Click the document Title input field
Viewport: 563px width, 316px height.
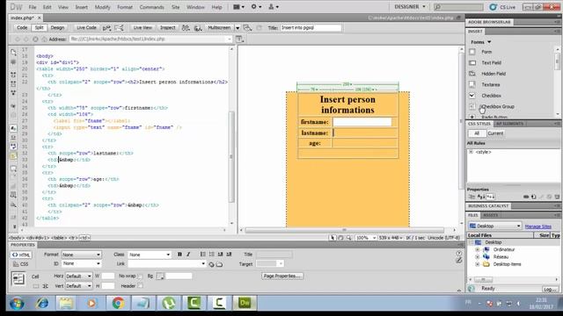coord(311,27)
